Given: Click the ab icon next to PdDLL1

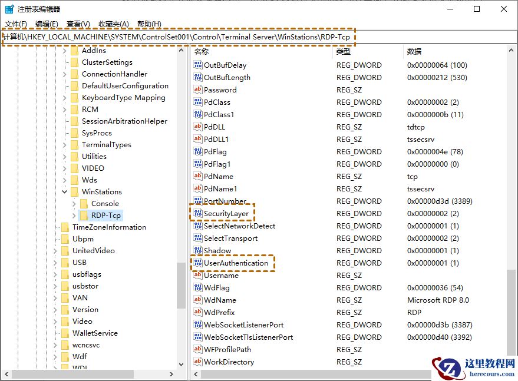Looking at the screenshot, I should coord(199,139).
